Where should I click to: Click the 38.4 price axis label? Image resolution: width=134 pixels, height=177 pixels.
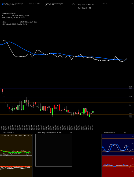tap(130, 105)
